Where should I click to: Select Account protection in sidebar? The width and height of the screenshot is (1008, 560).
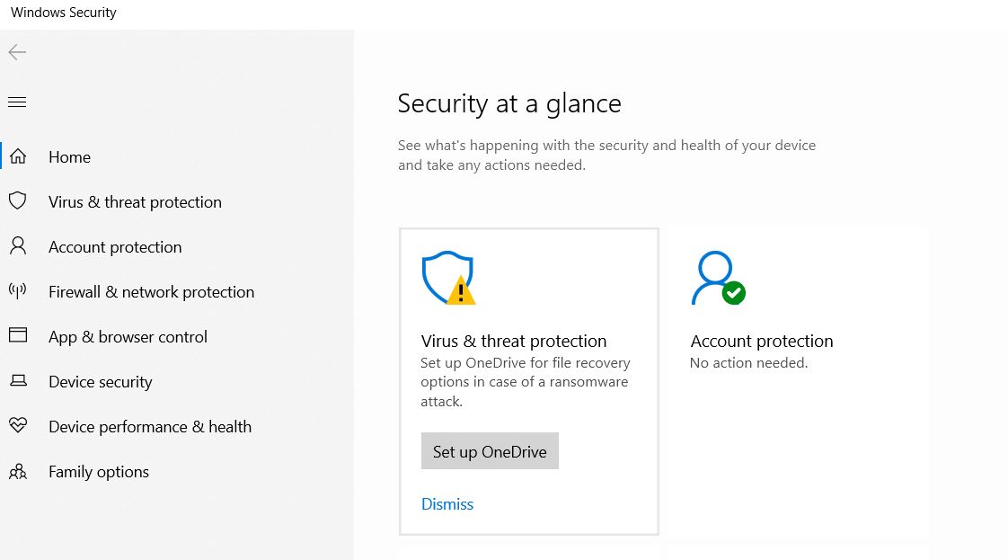115,247
